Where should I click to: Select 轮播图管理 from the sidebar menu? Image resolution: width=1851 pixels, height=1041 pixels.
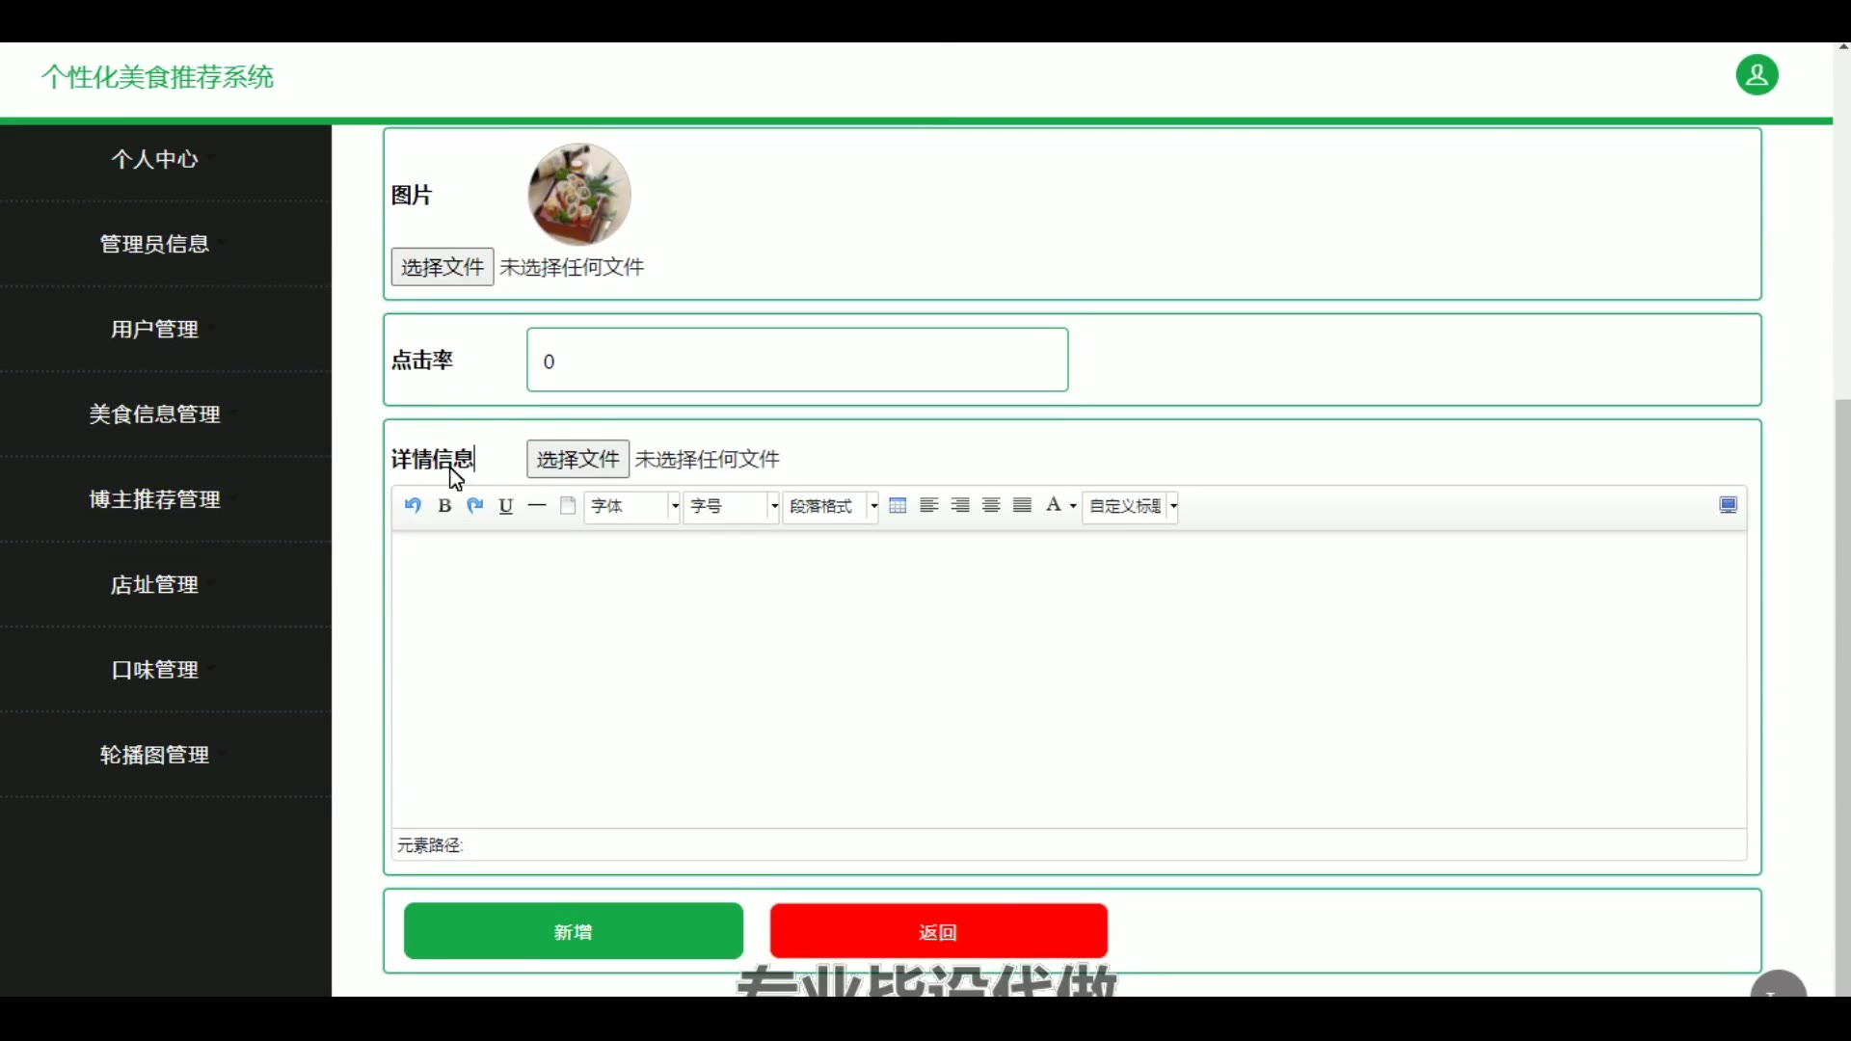(155, 755)
